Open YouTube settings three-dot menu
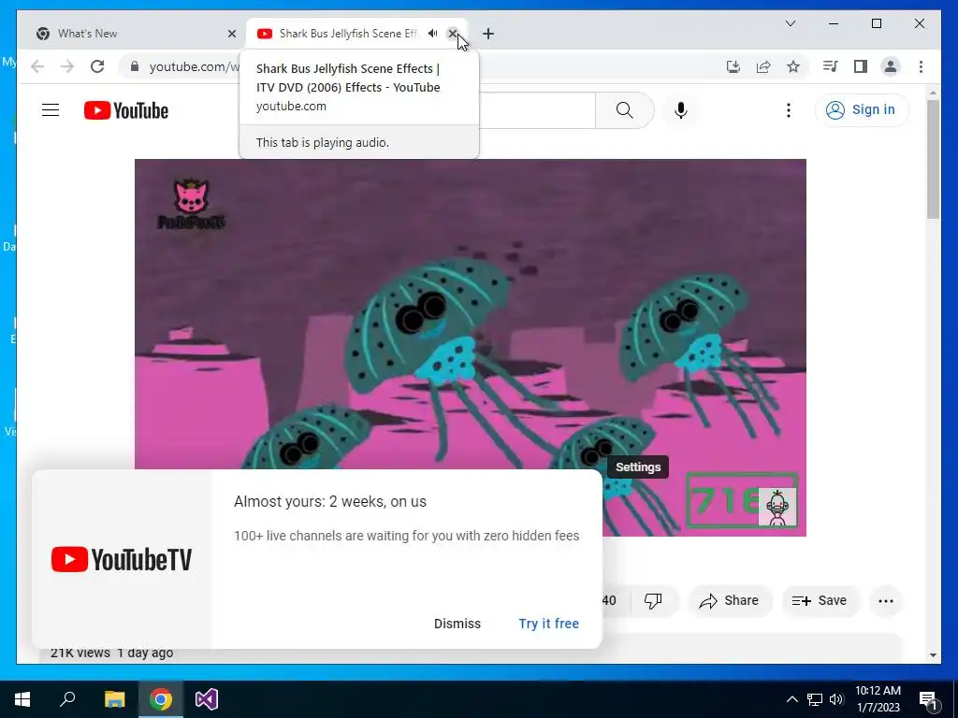 788,110
